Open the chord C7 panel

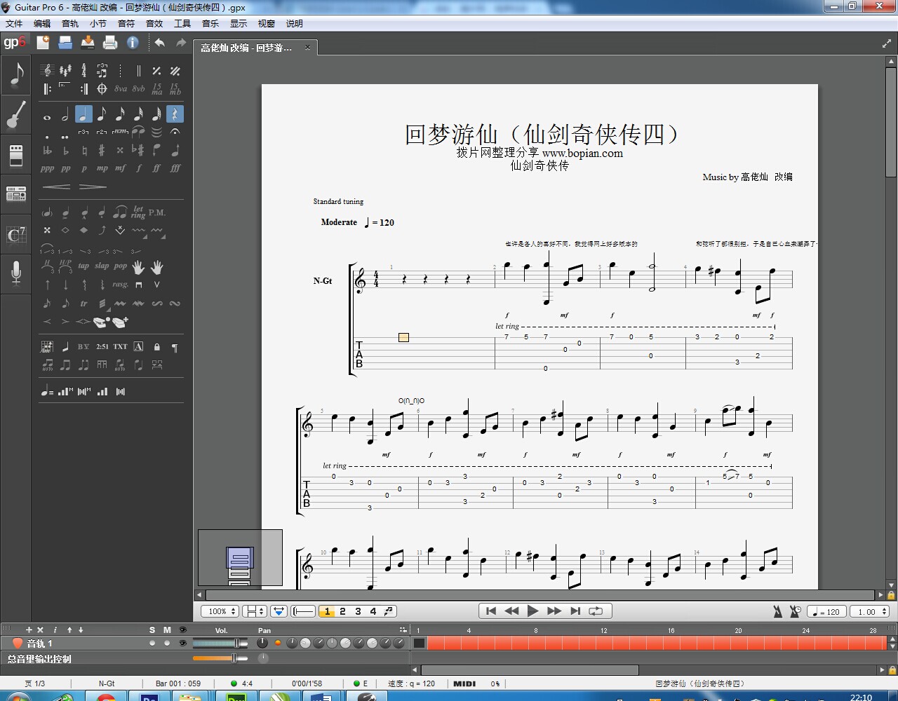tap(16, 235)
